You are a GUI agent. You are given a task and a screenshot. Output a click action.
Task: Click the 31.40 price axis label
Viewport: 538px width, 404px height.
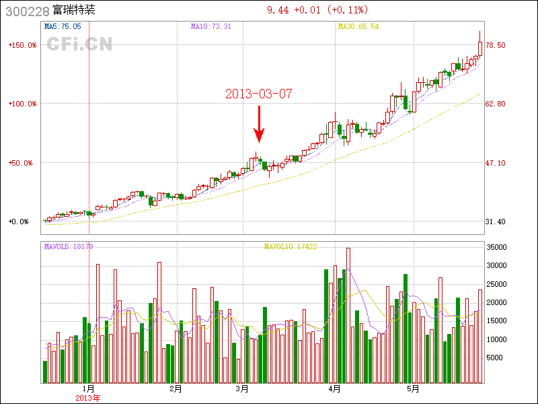(496, 222)
